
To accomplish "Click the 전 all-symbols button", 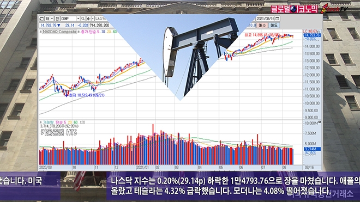I will [57, 19].
